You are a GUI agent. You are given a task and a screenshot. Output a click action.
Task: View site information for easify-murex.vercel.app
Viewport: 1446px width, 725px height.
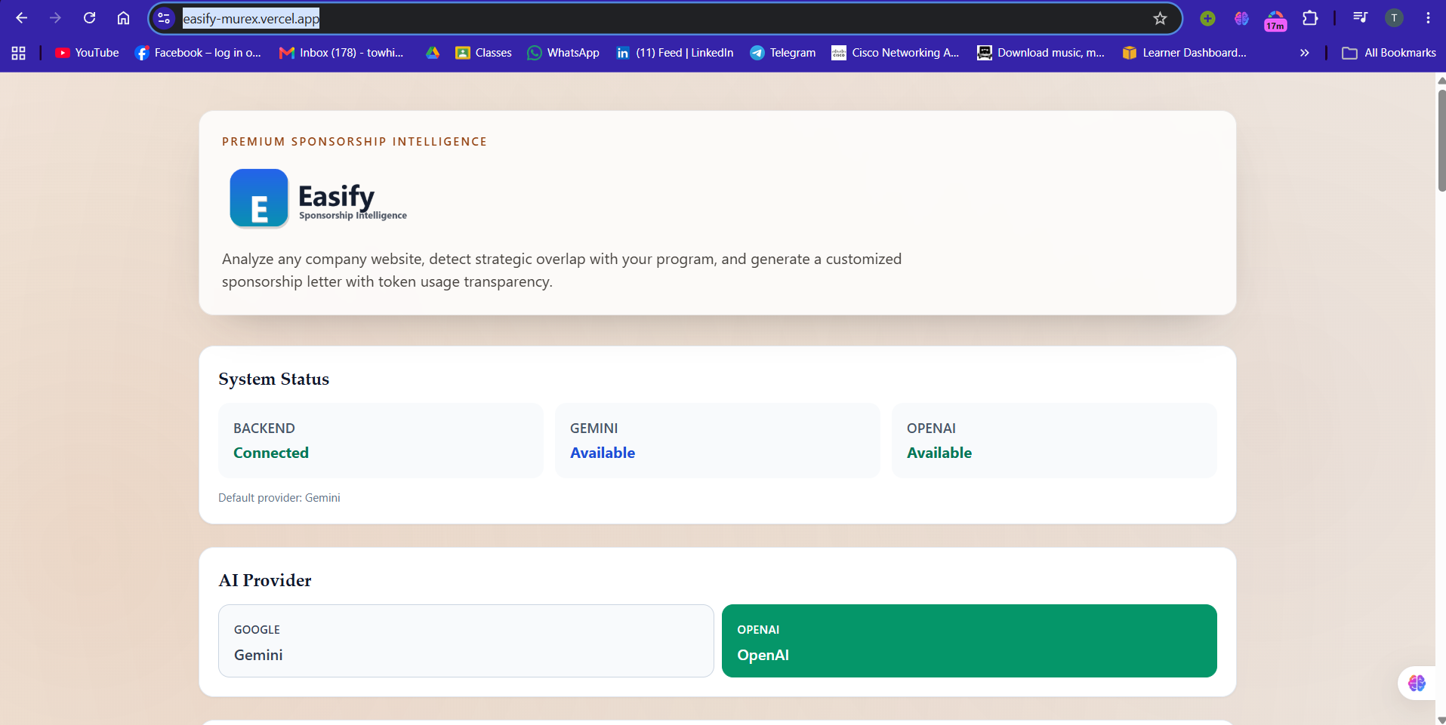point(165,18)
